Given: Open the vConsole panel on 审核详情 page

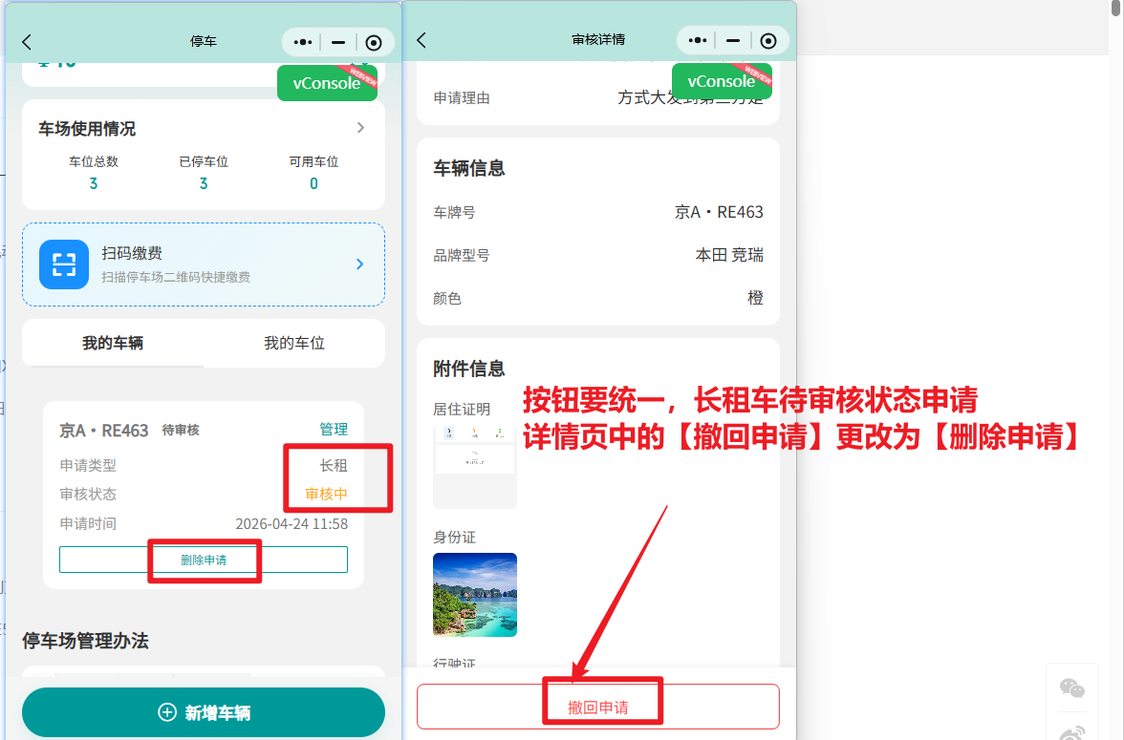Looking at the screenshot, I should (x=722, y=81).
